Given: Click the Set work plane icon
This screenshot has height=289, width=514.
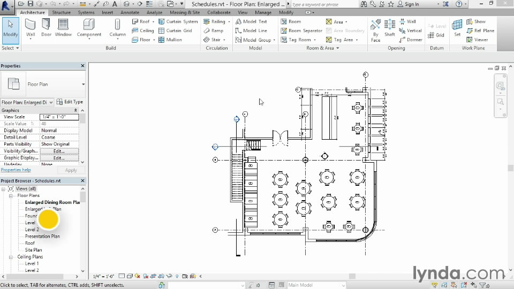Looking at the screenshot, I should pyautogui.click(x=457, y=28).
